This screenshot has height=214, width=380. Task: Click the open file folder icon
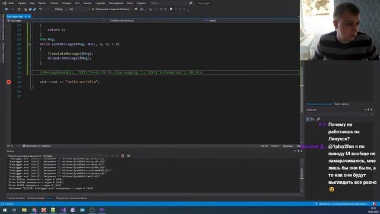26,10
